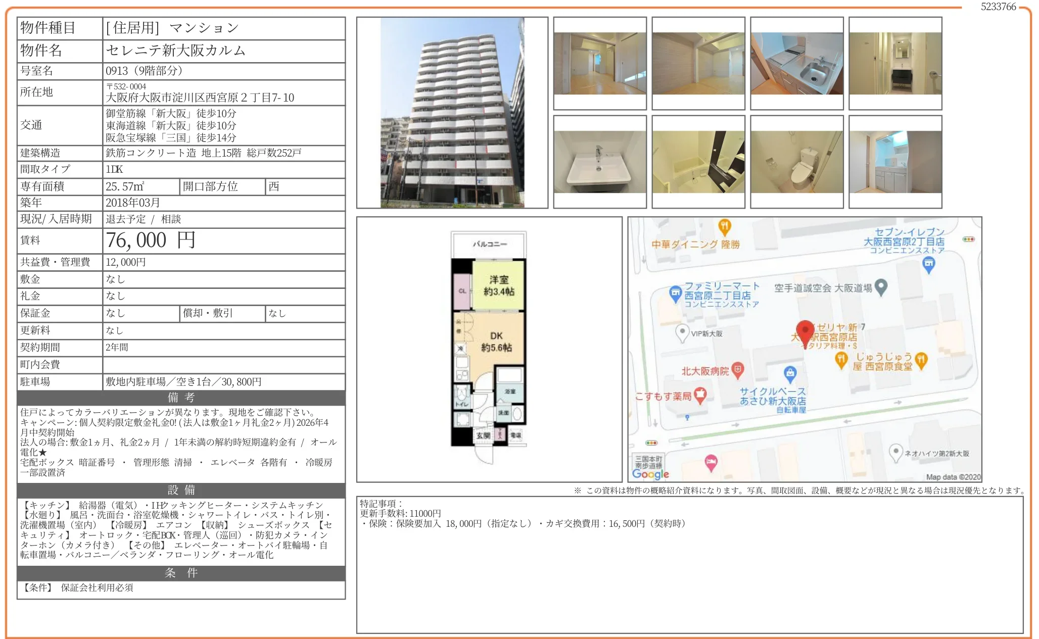This screenshot has width=1039, height=639.
Task: Click the 中華ダイニング 隆勝 restaurant marker
Action: [724, 226]
